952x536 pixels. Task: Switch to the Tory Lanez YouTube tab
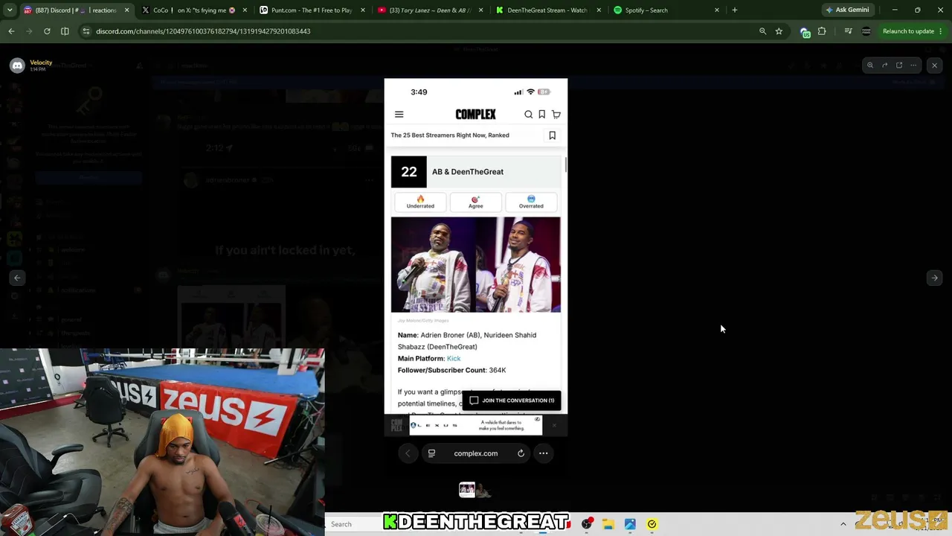point(430,10)
